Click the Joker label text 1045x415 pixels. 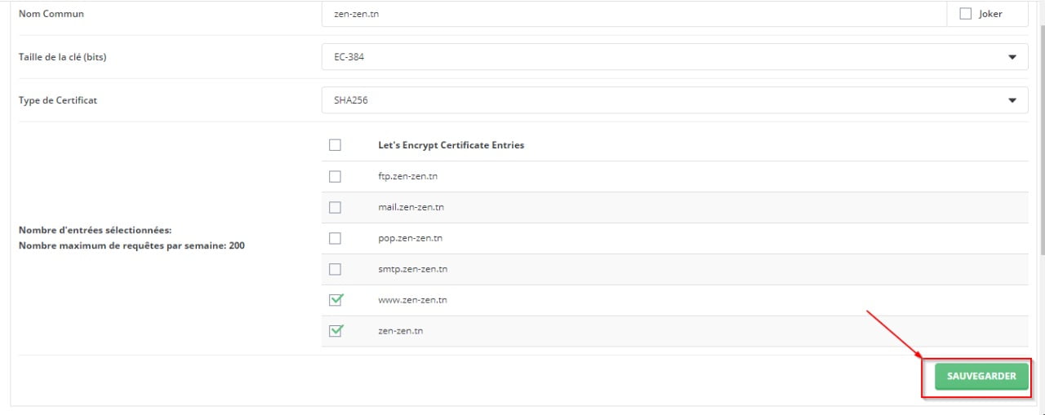(x=989, y=14)
